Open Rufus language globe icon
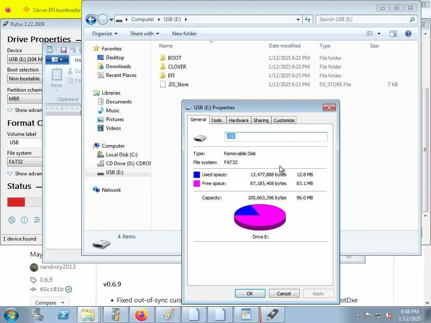Screen dimensions: 431x323 tap(11, 220)
